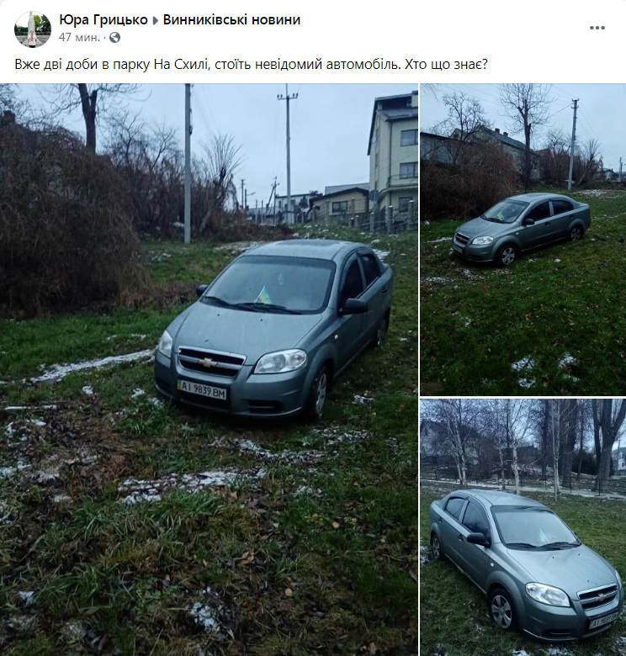Open the bottom-right car photo

click(x=523, y=527)
